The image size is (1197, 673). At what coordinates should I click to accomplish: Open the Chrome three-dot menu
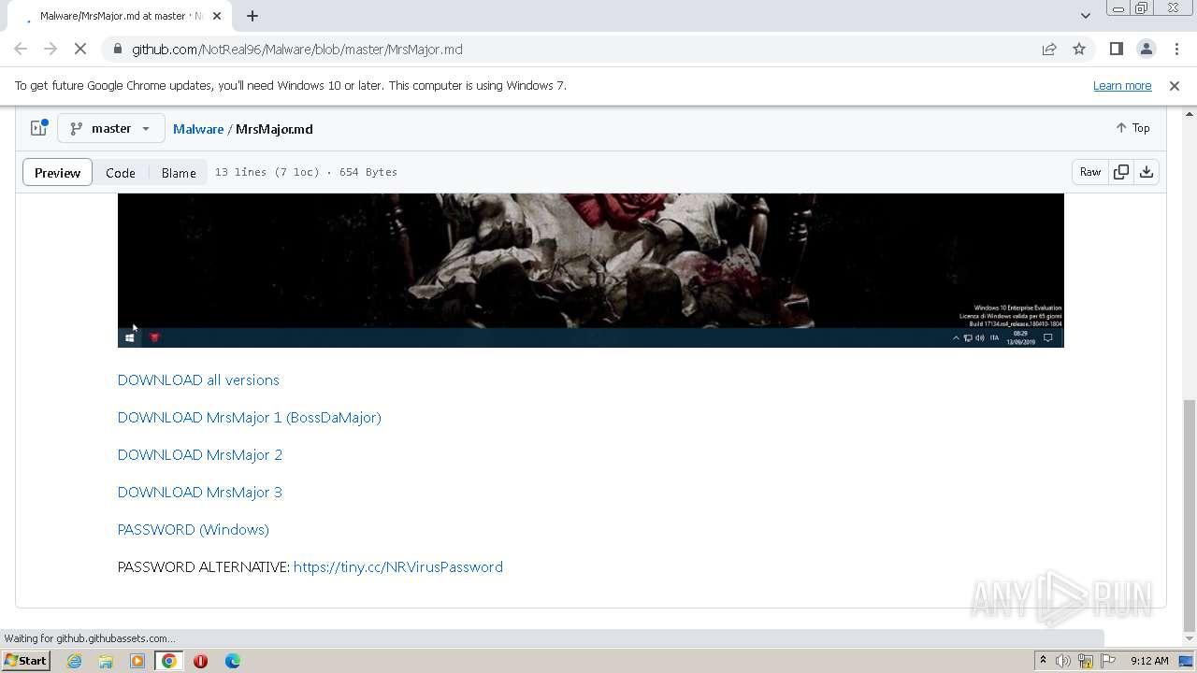(1175, 49)
